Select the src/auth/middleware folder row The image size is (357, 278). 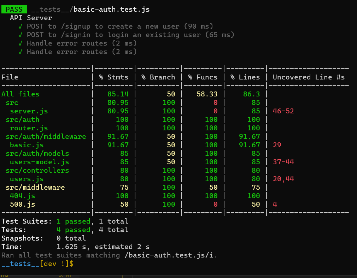tap(46, 136)
